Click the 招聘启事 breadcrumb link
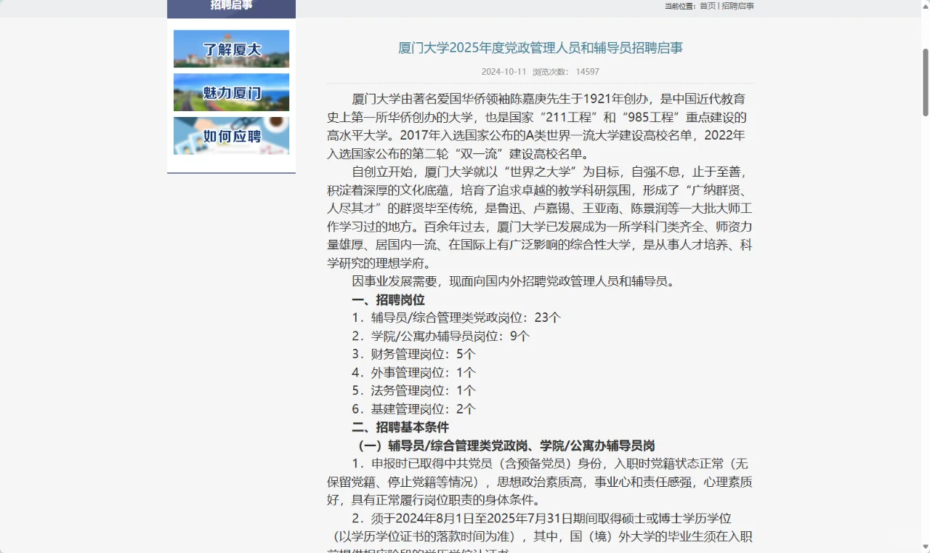Image resolution: width=930 pixels, height=553 pixels. 737,6
